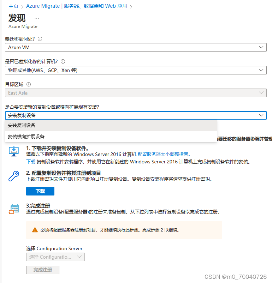Click info icon beside 是否已虚拟化你的计算机?
The image size is (272, 283).
click(63, 61)
